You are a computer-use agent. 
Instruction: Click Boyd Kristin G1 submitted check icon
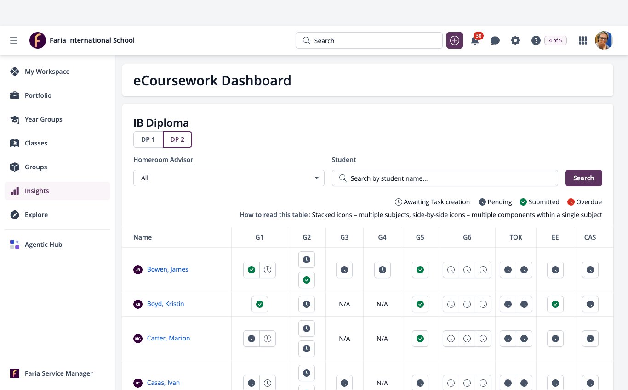pos(260,304)
